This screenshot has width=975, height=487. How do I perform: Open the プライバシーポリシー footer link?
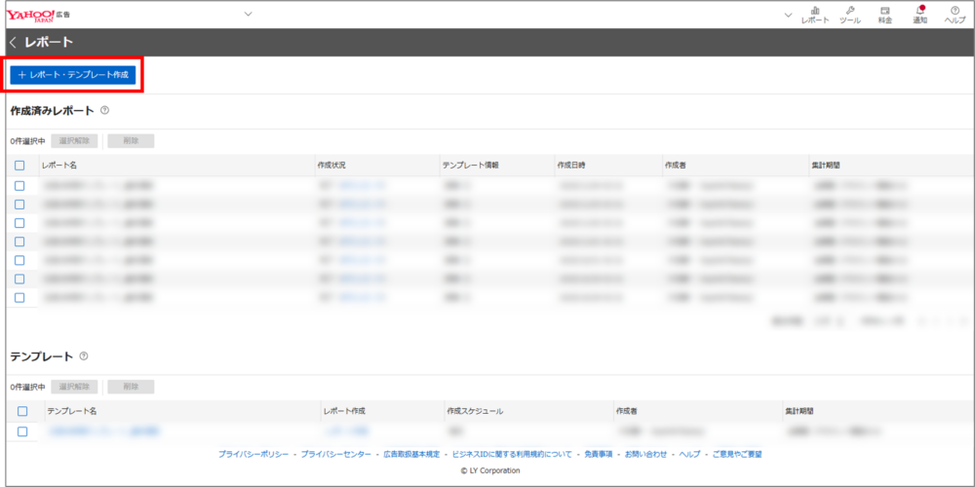point(253,454)
